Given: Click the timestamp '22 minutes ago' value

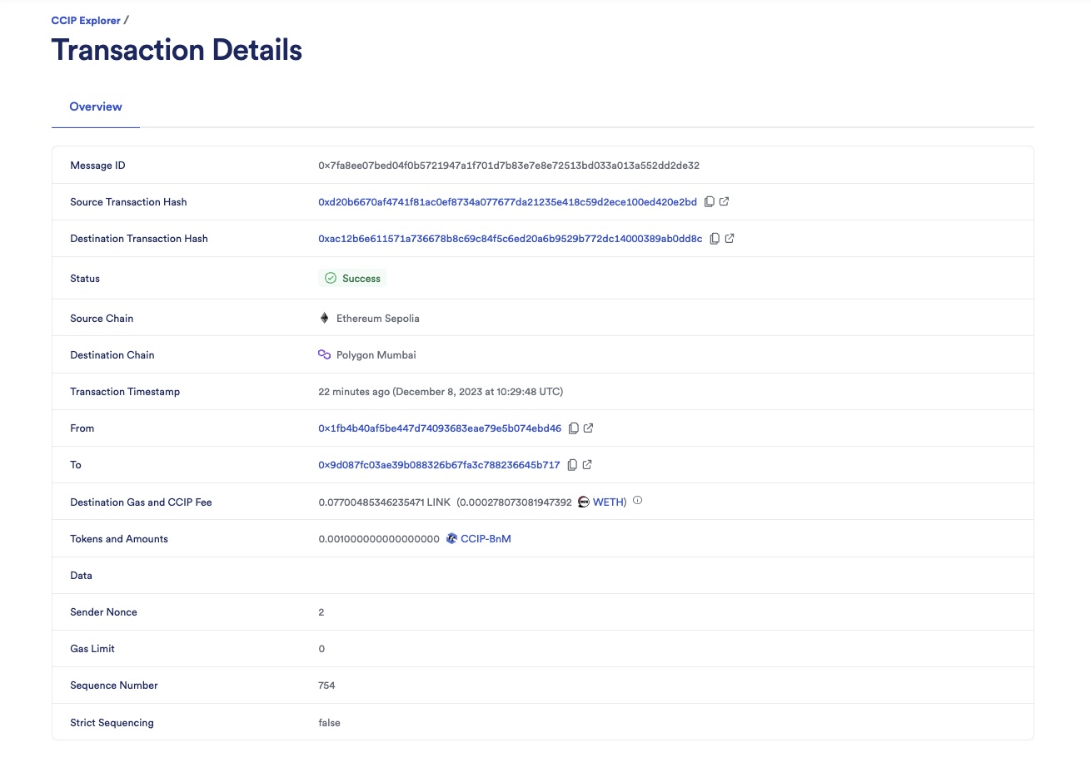Looking at the screenshot, I should (441, 392).
